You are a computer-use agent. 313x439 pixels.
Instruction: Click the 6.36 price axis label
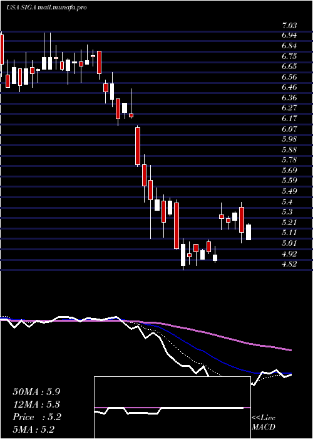click(289, 98)
